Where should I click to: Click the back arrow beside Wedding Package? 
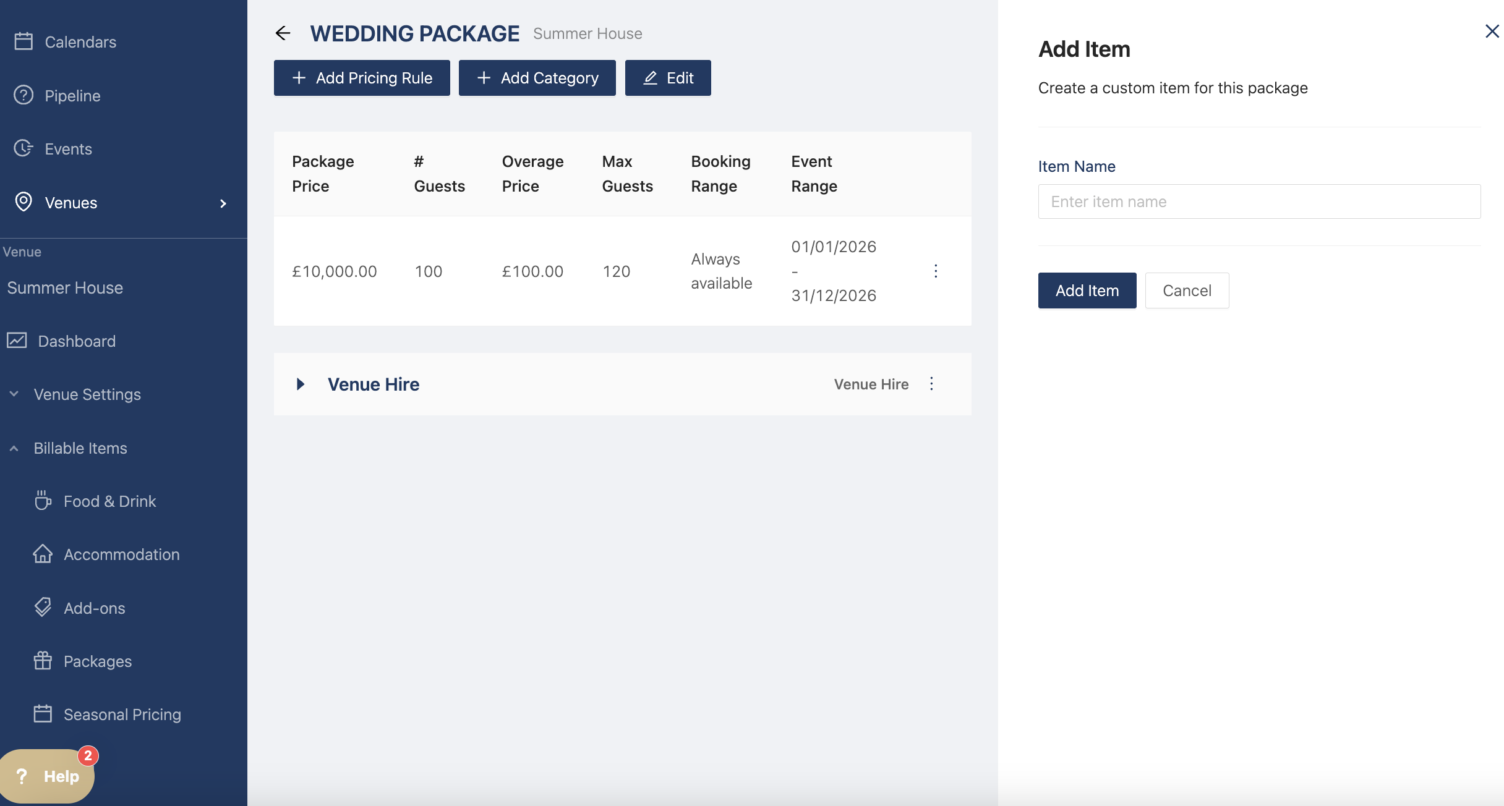[283, 33]
